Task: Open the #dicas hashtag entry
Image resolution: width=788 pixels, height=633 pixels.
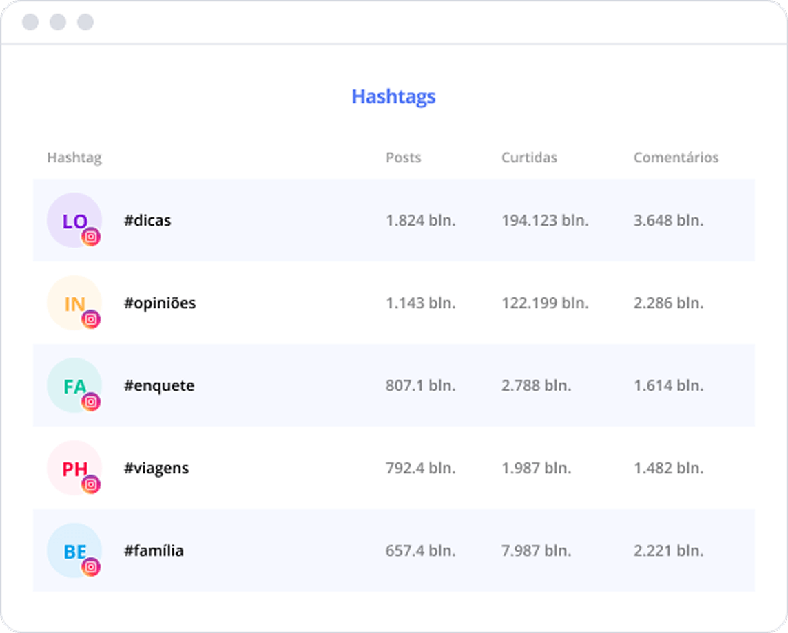Action: tap(148, 220)
